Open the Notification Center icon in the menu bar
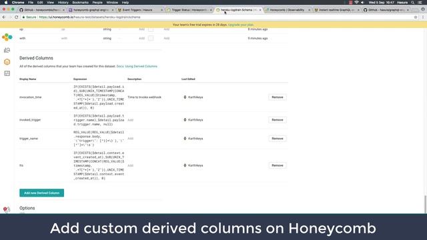Screen dimensions: 427x240 point(420,3)
